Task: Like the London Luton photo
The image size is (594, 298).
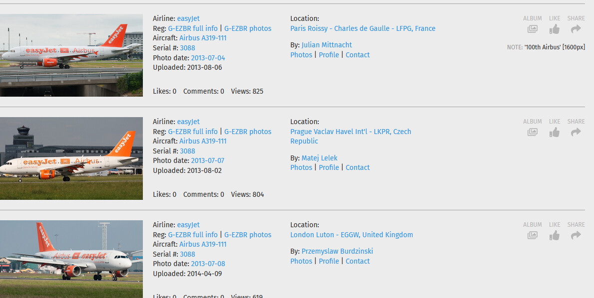Action: (x=555, y=236)
